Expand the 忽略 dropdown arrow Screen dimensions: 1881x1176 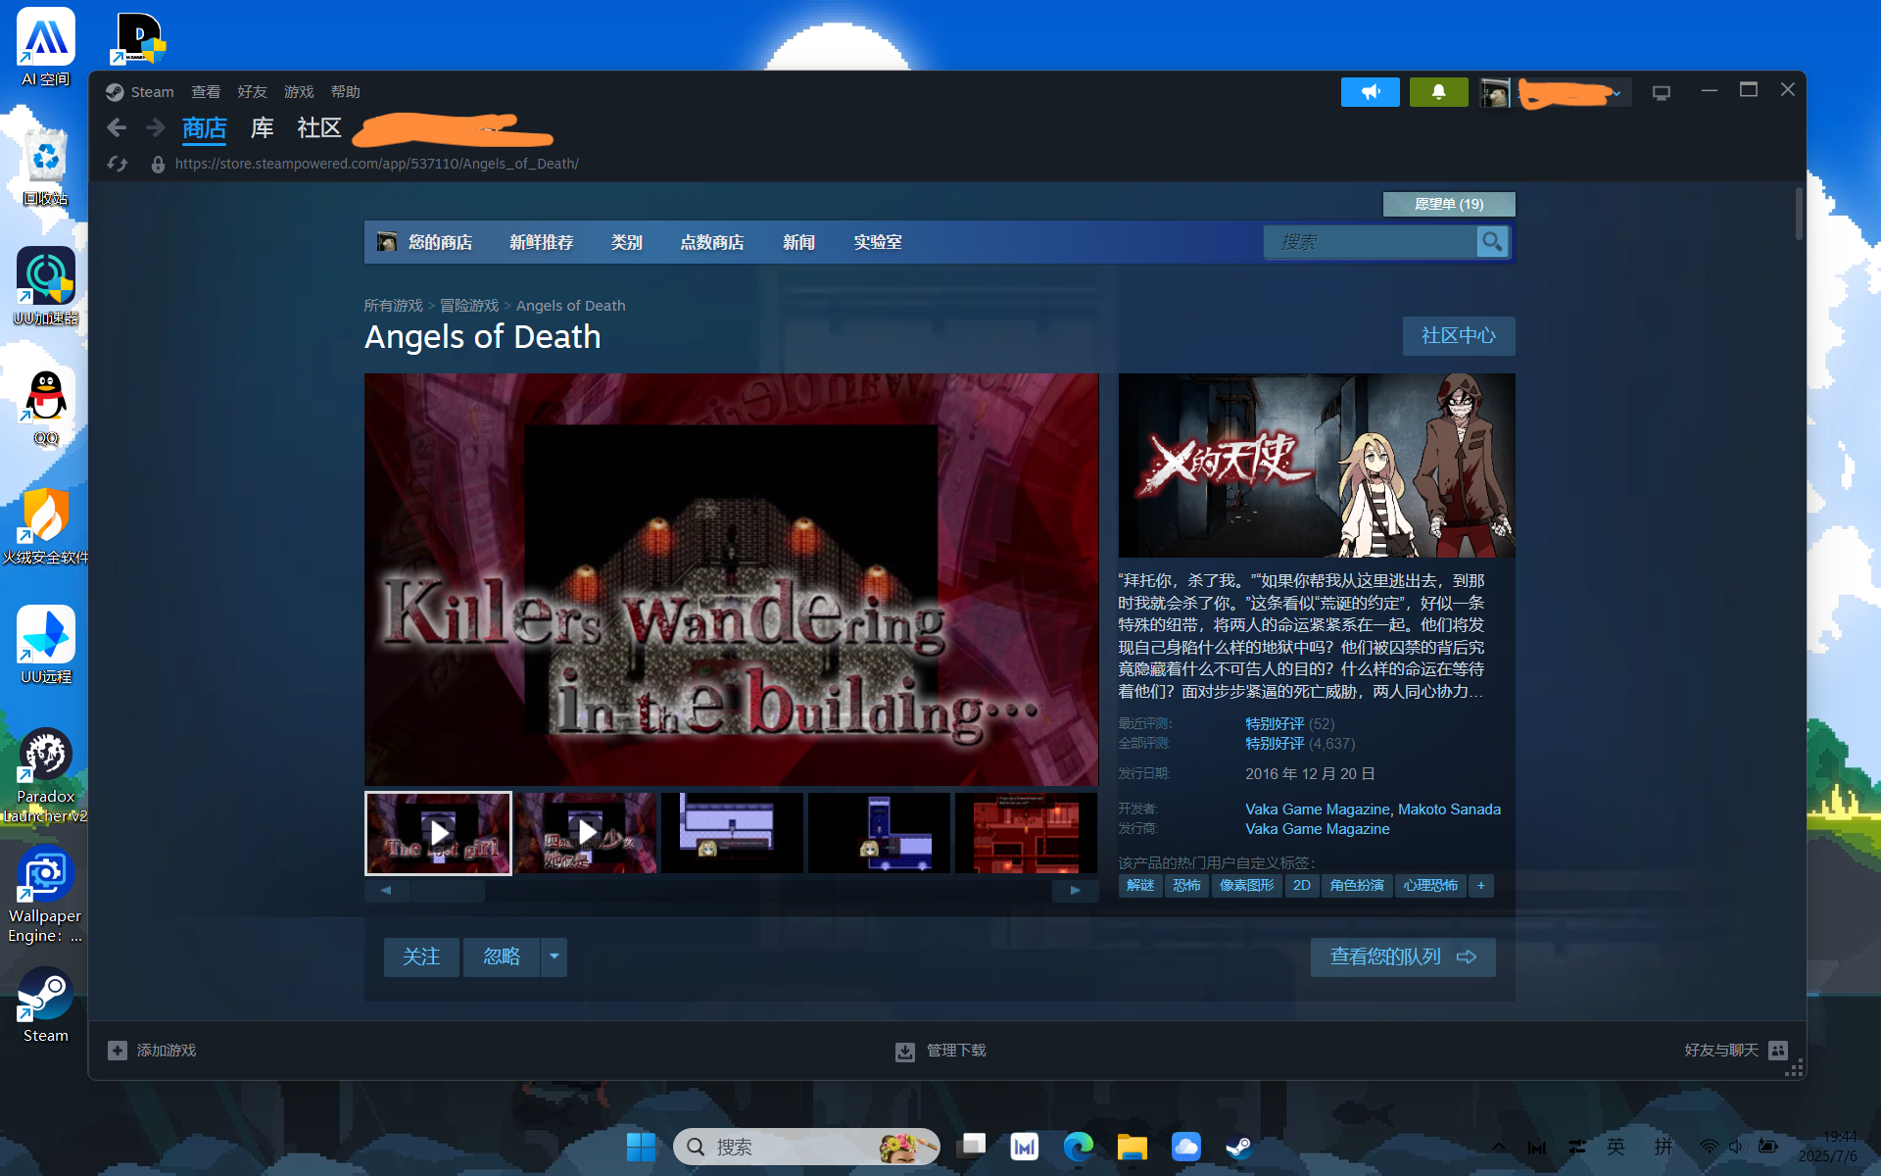(x=554, y=956)
